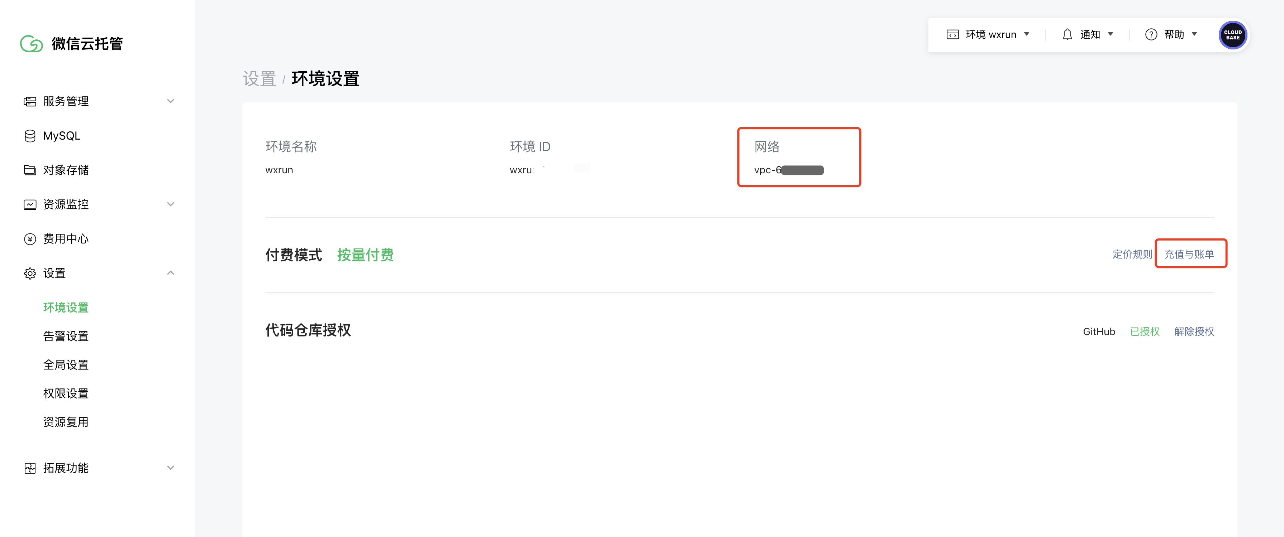Expand the 服务管理 chevron
This screenshot has width=1284, height=537.
tap(171, 102)
